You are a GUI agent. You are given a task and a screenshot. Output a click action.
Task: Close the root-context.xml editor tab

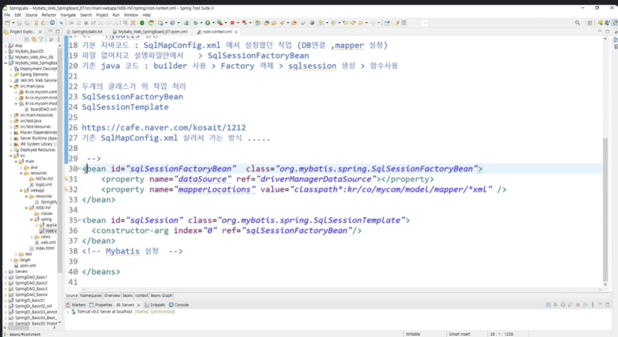click(x=236, y=31)
